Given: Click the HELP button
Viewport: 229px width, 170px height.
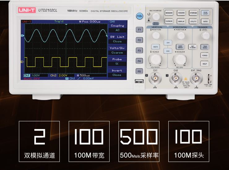Looking at the screenshot, I should tap(205, 64).
